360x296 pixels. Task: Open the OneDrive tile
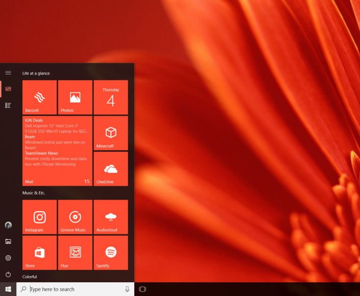click(111, 169)
